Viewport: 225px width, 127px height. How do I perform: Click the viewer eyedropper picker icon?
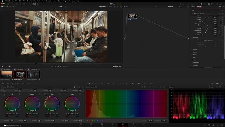(x=2, y=66)
